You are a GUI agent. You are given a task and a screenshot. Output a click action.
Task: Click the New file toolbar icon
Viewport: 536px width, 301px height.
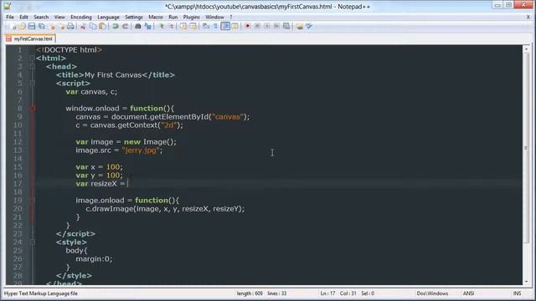coord(13,26)
